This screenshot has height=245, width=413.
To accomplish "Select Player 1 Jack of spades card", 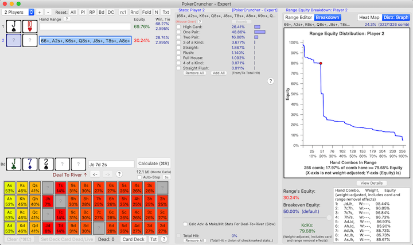I will pyautogui.click(x=14, y=26).
